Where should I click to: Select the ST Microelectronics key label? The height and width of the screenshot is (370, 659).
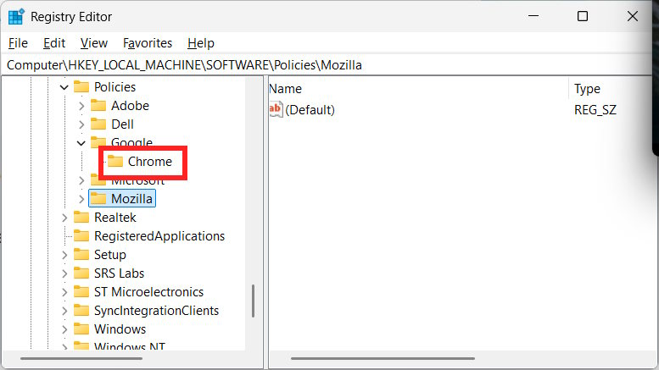click(x=148, y=292)
